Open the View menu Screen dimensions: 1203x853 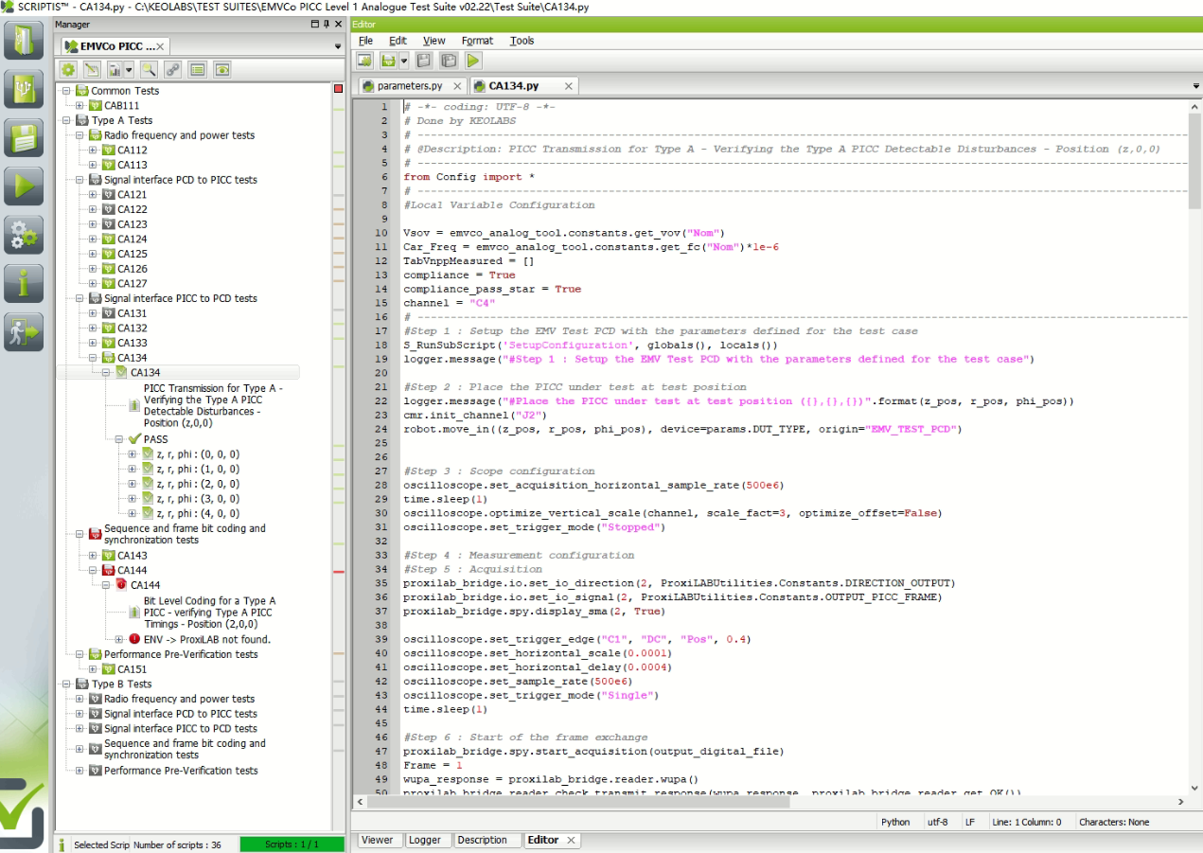point(433,41)
